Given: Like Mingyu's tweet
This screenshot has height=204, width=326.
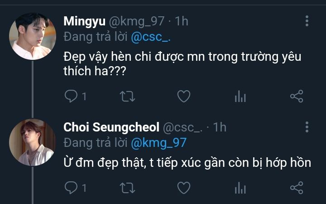Looking at the screenshot, I should pyautogui.click(x=183, y=96).
